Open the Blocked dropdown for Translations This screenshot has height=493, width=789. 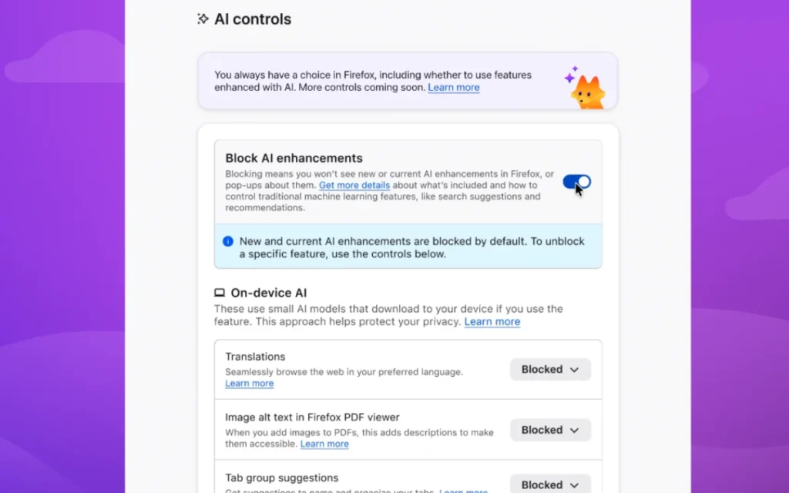point(549,369)
